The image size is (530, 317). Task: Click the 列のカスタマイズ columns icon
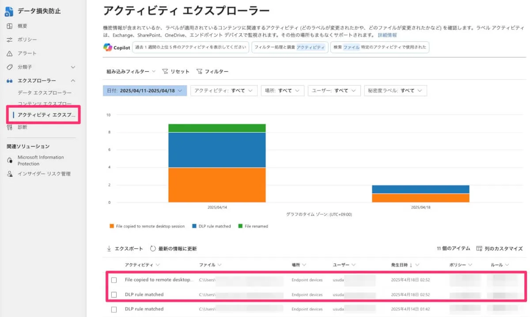(x=479, y=249)
